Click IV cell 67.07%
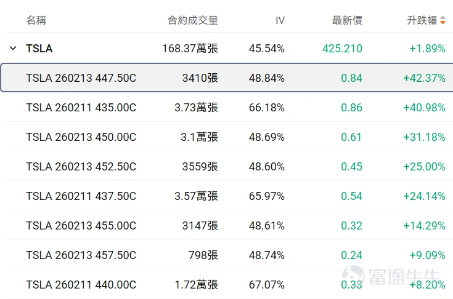 point(267,285)
